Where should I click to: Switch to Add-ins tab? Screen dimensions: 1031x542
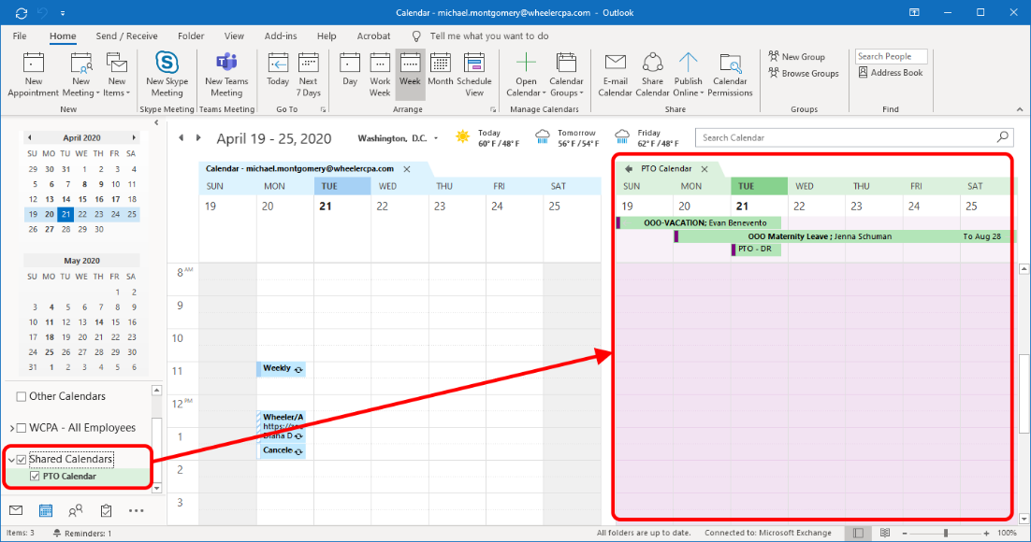click(x=281, y=36)
